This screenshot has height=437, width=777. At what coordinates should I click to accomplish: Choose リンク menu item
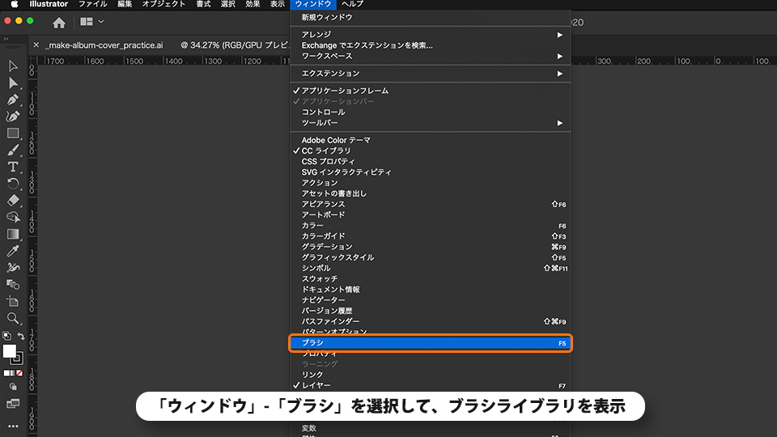430,375
